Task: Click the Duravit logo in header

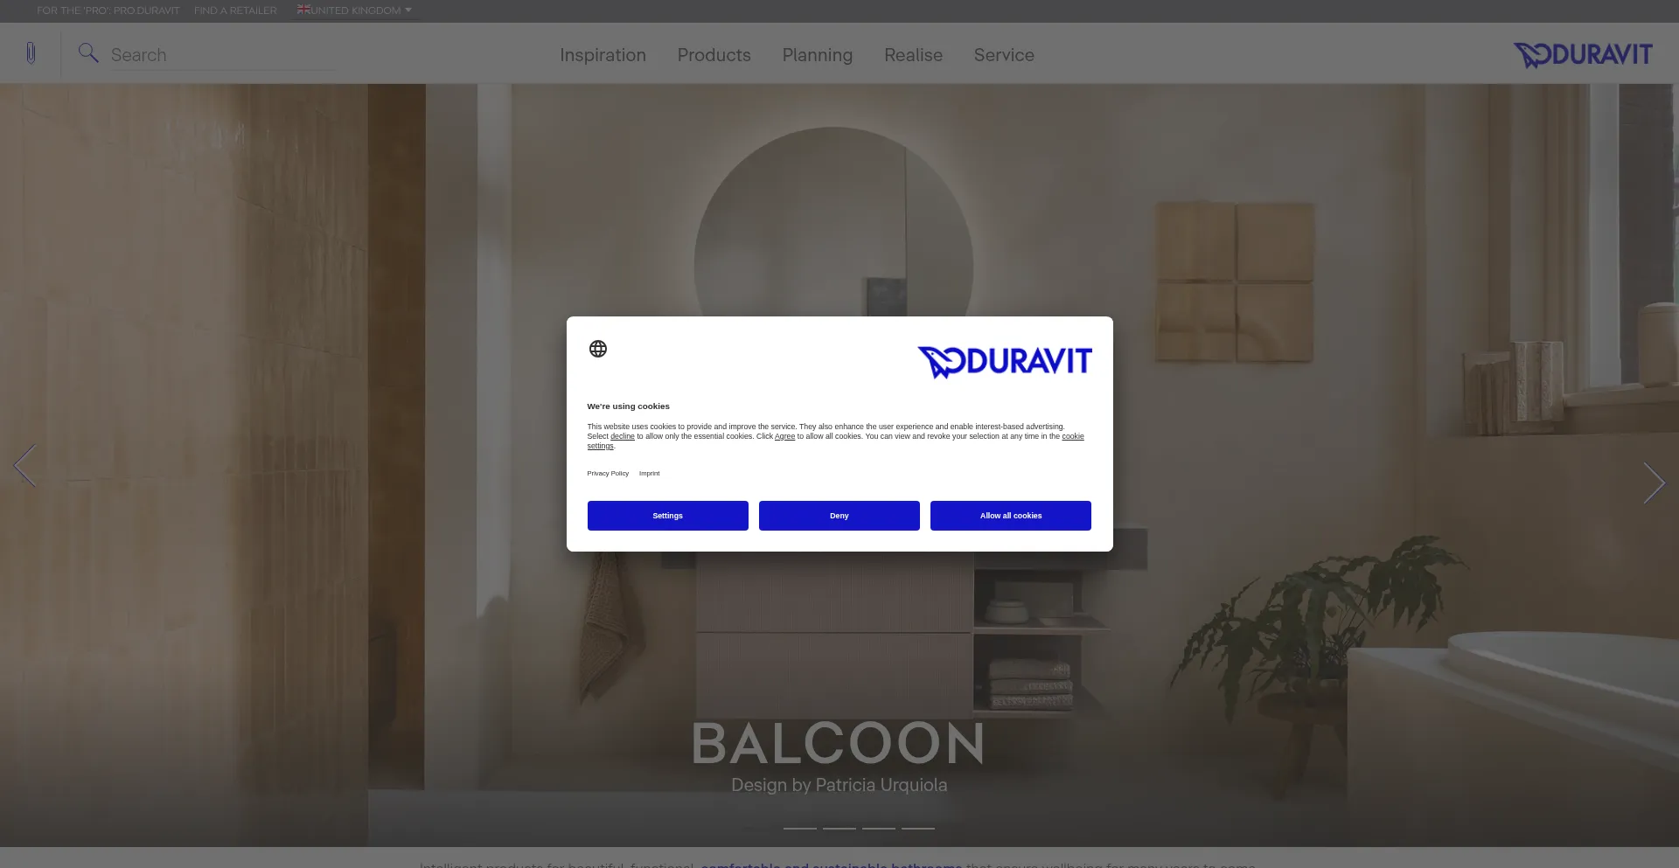Action: click(1583, 55)
